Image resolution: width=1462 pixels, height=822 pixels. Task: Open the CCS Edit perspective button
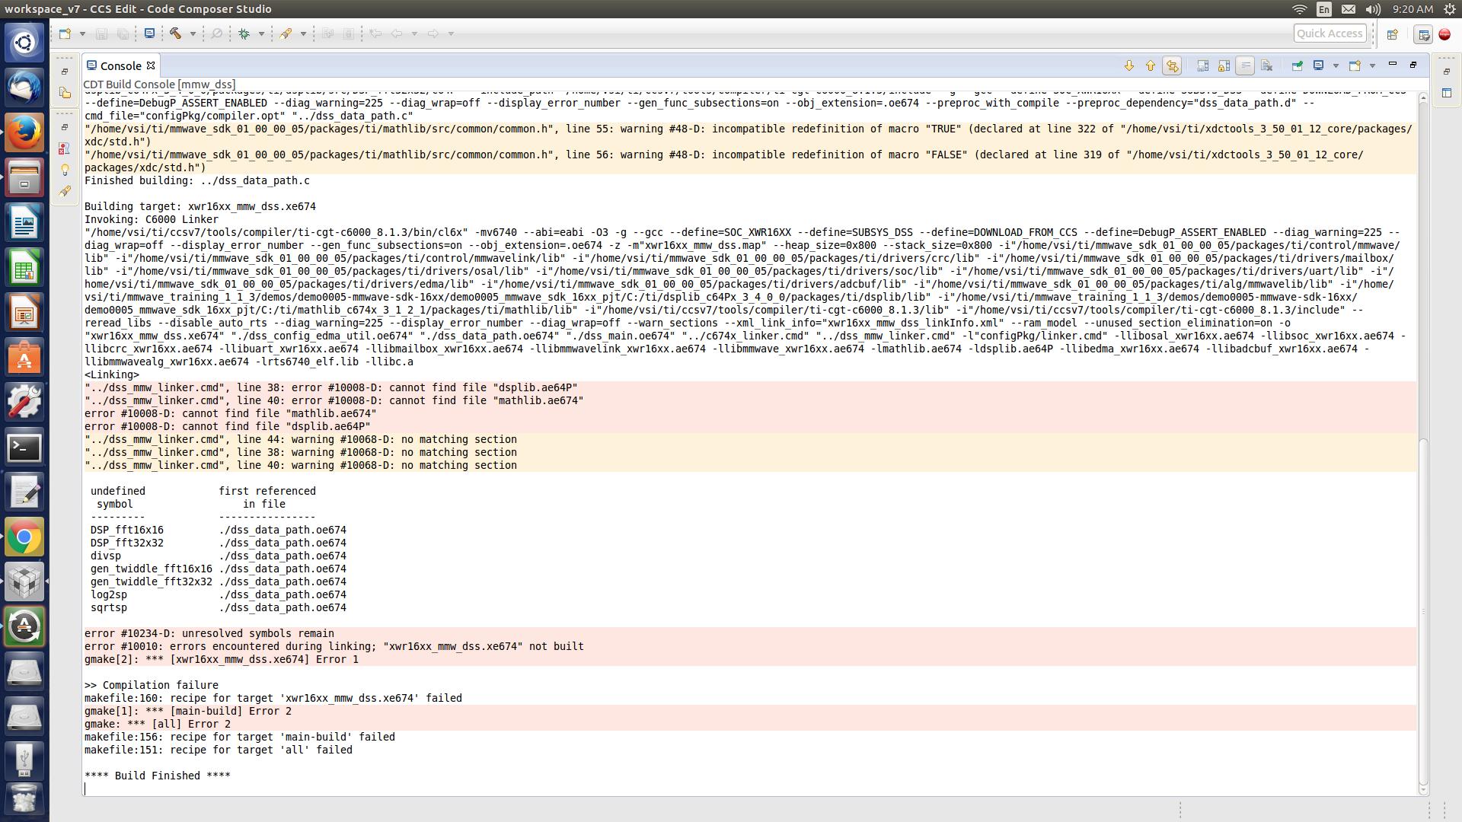[x=1422, y=34]
